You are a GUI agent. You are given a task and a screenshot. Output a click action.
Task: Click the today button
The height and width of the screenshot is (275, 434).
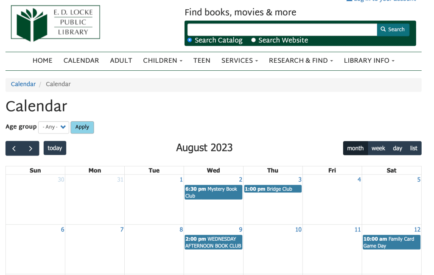(x=55, y=148)
